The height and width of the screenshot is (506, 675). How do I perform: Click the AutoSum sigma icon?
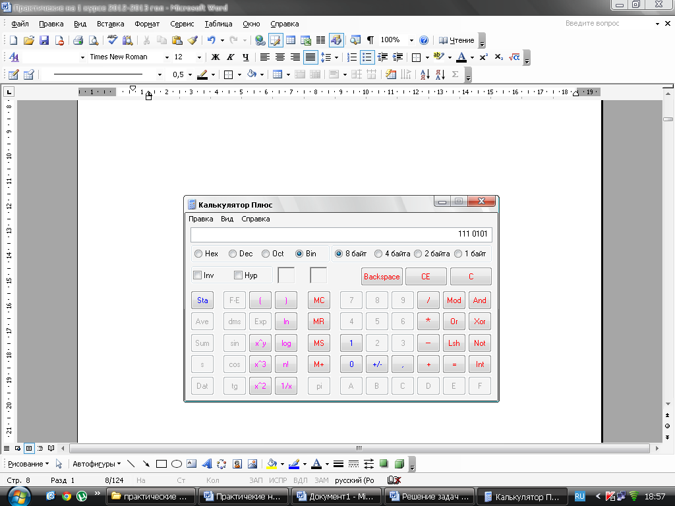[455, 74]
